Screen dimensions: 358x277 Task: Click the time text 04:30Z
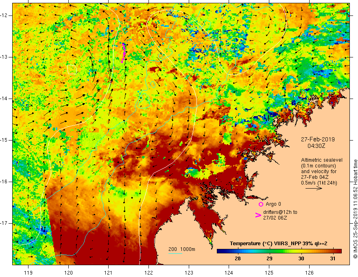point(316,146)
